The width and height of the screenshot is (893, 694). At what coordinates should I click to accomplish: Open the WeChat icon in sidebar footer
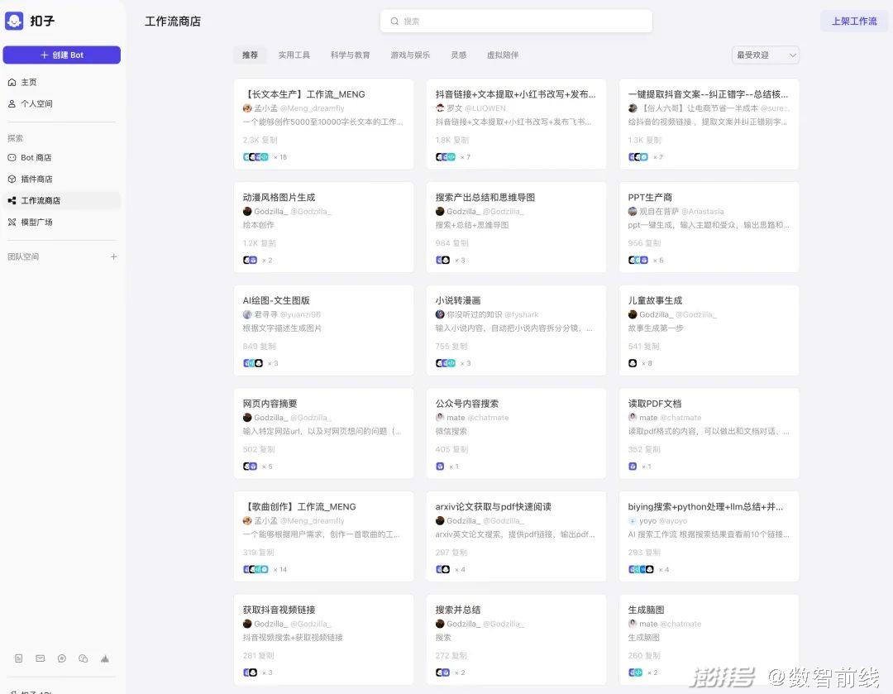click(x=83, y=658)
